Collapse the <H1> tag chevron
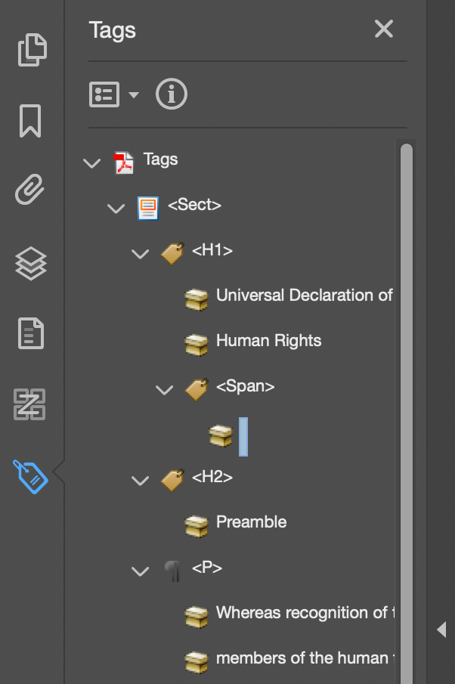This screenshot has width=455, height=684. [140, 252]
